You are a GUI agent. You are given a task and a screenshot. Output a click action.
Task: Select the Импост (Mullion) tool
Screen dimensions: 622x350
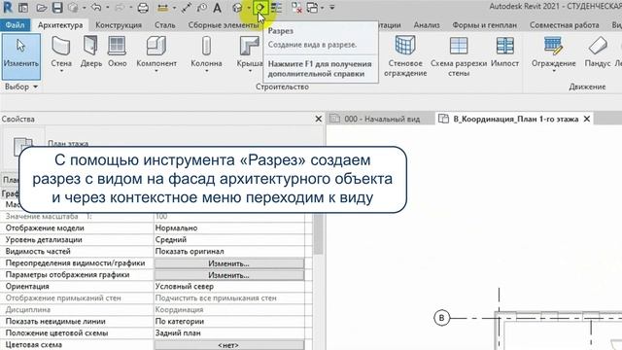pos(505,52)
